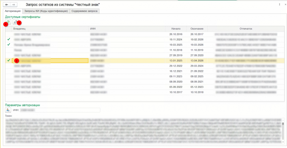Click the Токен scrollbar down arrow

[283, 142]
